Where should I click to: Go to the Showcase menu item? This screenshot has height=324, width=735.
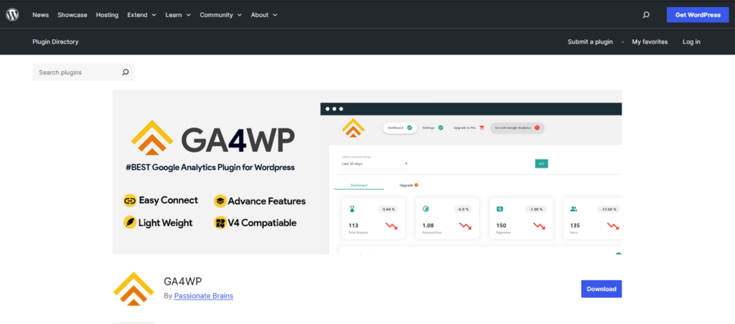pos(72,15)
